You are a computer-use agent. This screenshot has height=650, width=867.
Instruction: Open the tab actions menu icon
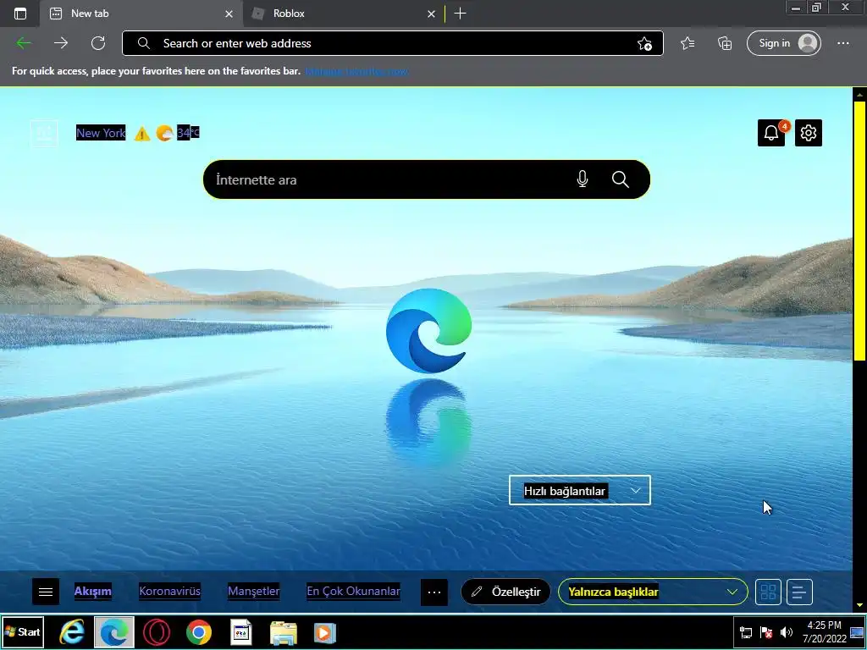click(20, 14)
